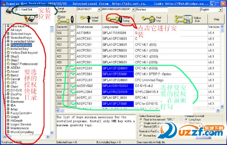Image resolution: width=227 pixels, height=145 pixels.
Task: Select Step5 tree item
Action: click(15, 56)
